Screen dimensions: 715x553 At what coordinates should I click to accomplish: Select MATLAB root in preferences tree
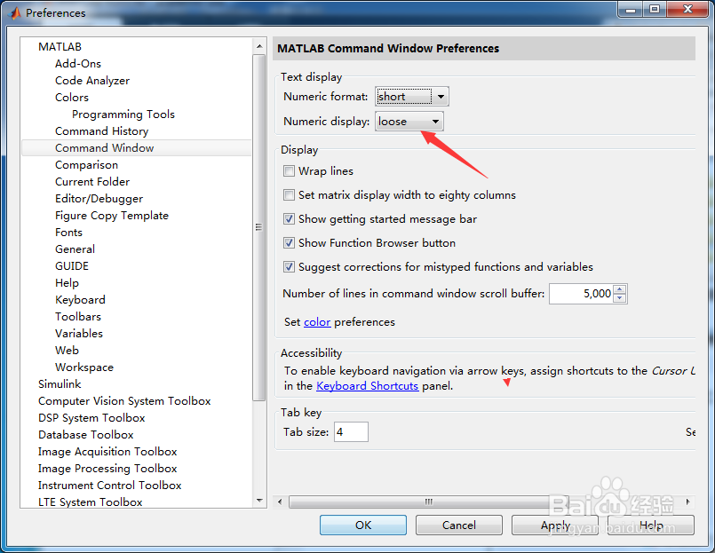click(x=60, y=47)
